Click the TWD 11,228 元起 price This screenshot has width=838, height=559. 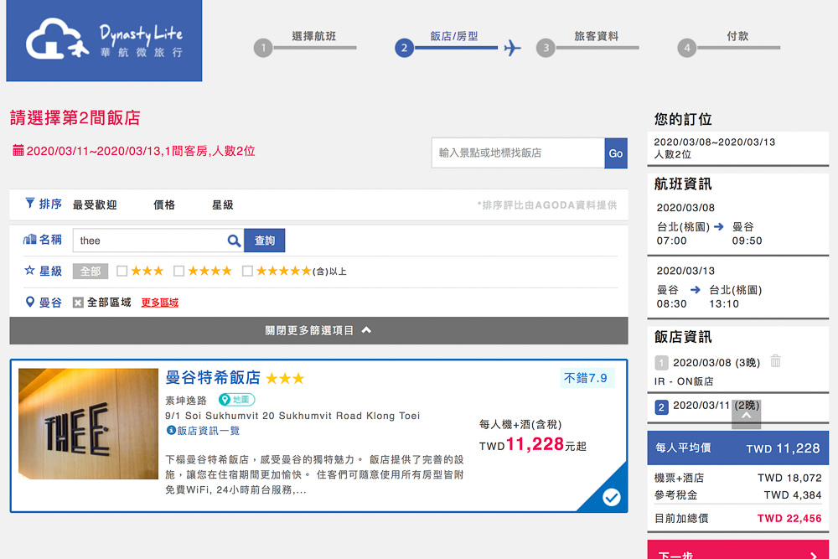coord(533,444)
